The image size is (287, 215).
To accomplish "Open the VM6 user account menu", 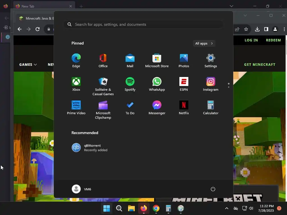I will [x=82, y=189].
